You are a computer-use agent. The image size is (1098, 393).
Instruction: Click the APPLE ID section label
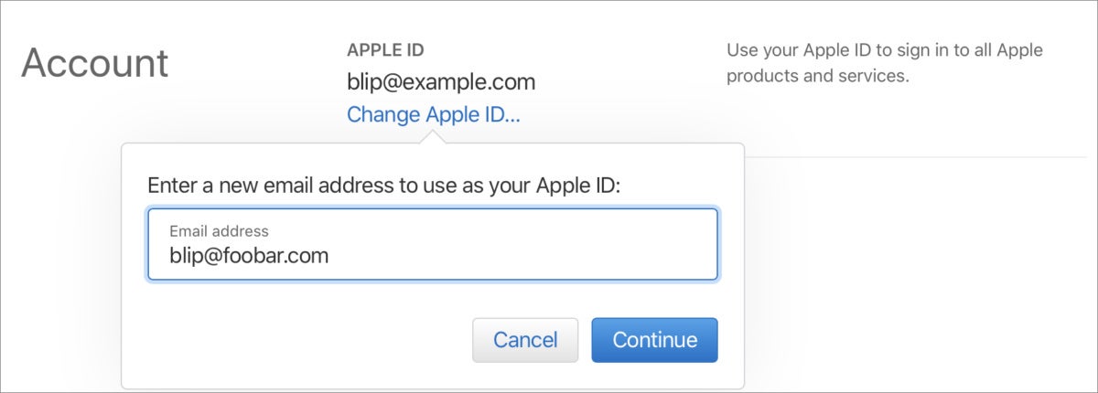(x=385, y=50)
